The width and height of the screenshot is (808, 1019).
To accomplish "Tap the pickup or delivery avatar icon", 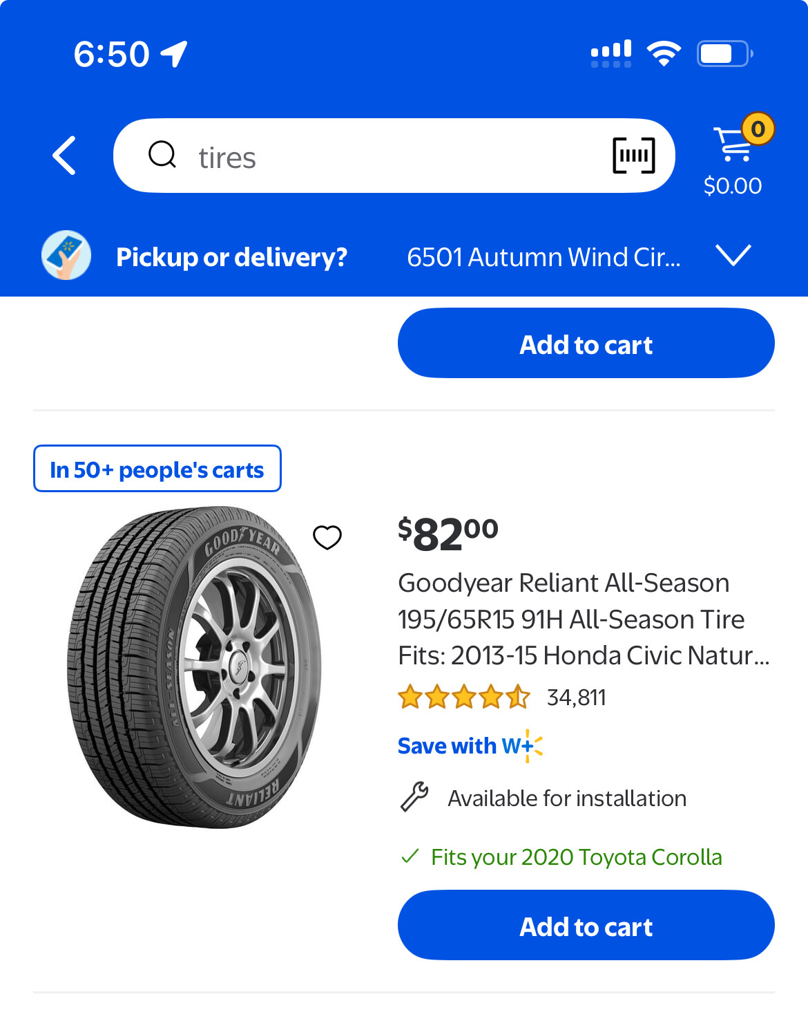I will [x=66, y=256].
